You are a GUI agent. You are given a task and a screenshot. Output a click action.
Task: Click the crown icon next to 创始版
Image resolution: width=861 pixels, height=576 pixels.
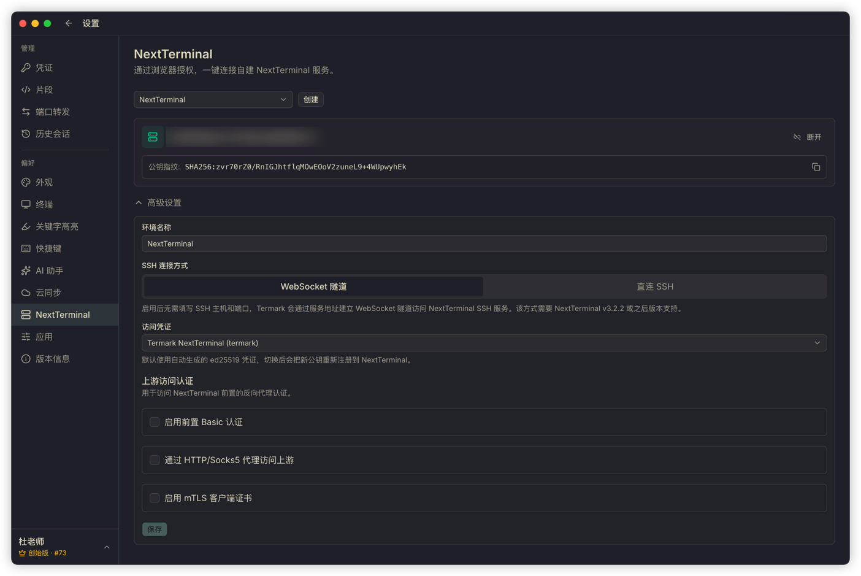click(22, 553)
